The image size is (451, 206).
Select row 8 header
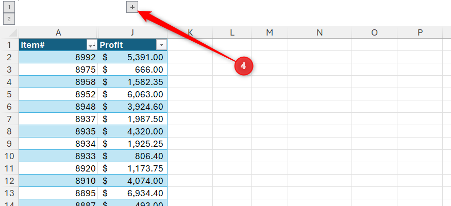point(9,131)
